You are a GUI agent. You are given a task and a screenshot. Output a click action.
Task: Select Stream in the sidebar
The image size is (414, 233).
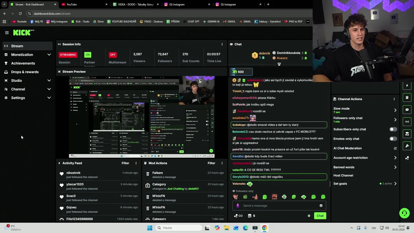tap(27, 46)
